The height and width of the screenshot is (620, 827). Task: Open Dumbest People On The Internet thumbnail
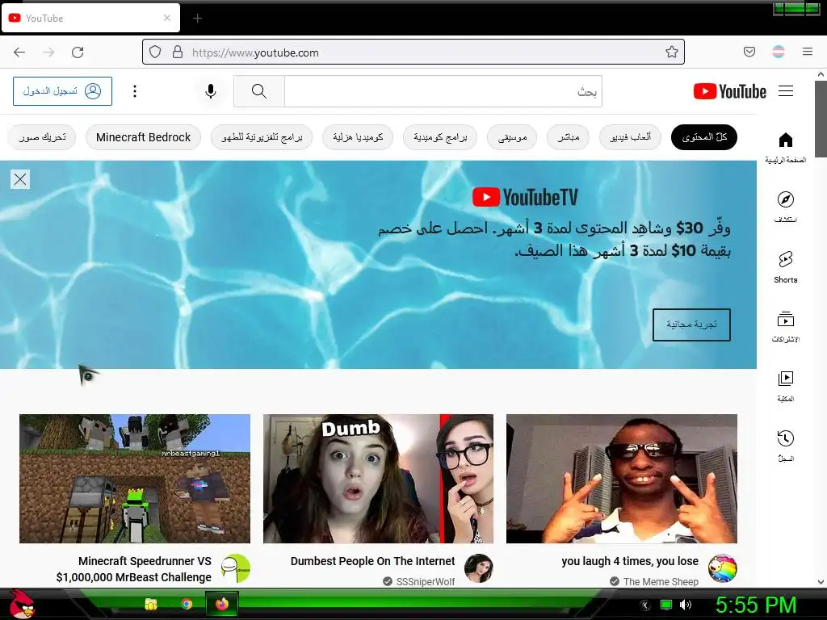[378, 479]
